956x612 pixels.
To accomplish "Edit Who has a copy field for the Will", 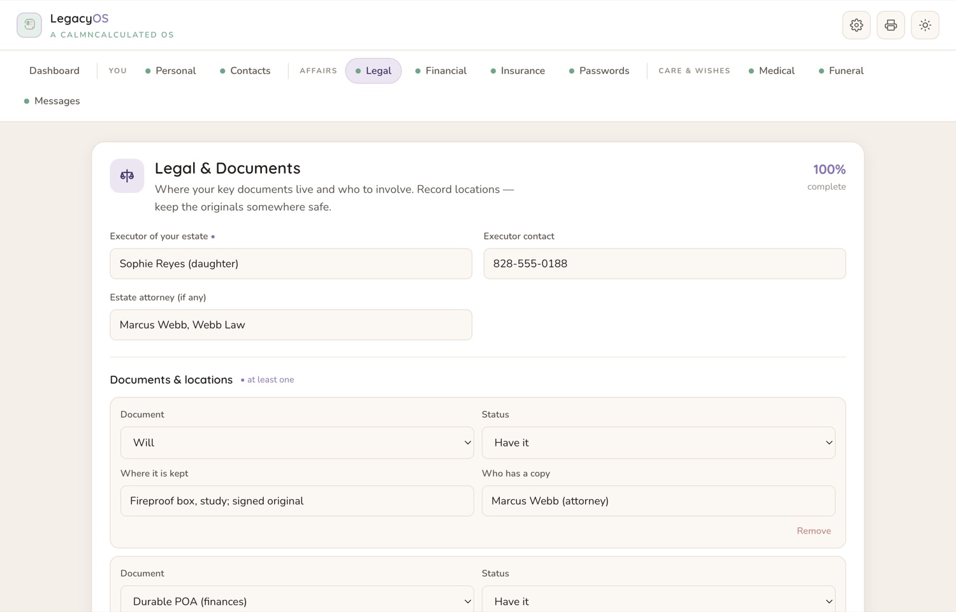I will (x=658, y=501).
